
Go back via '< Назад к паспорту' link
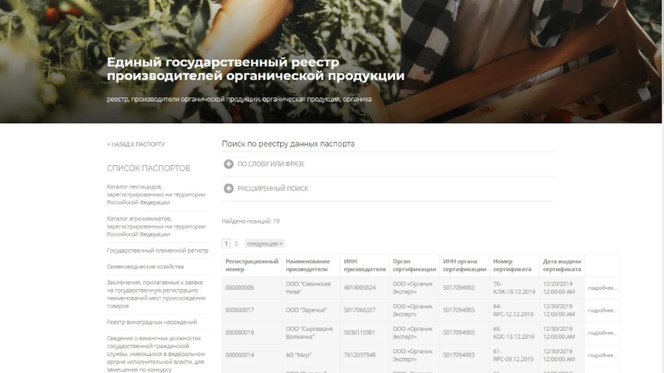pyautogui.click(x=136, y=144)
